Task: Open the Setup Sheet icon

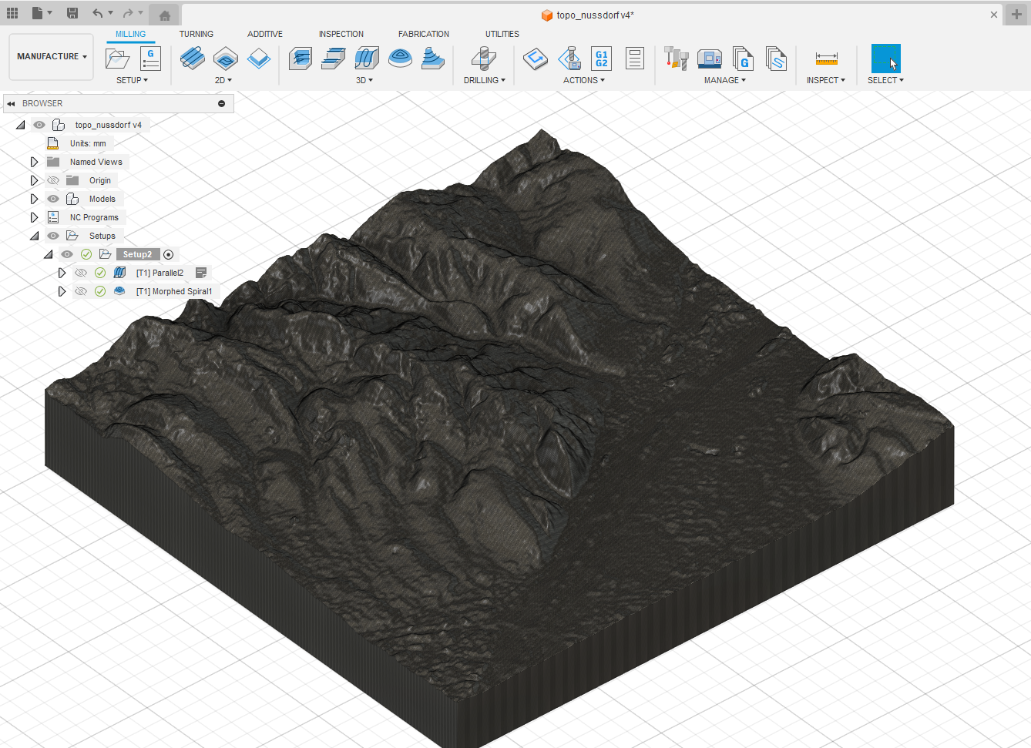Action: pos(635,59)
